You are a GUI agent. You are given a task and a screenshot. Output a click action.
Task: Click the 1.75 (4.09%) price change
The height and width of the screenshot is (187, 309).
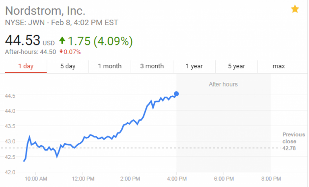pyautogui.click(x=100, y=40)
